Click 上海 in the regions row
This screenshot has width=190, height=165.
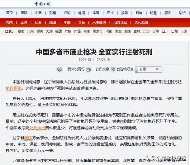point(184,32)
